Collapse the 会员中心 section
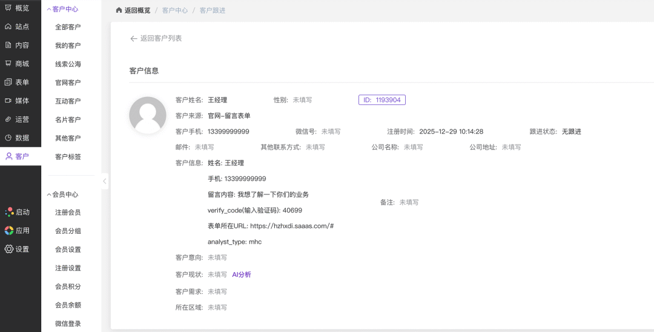Image resolution: width=654 pixels, height=332 pixels. (49, 194)
